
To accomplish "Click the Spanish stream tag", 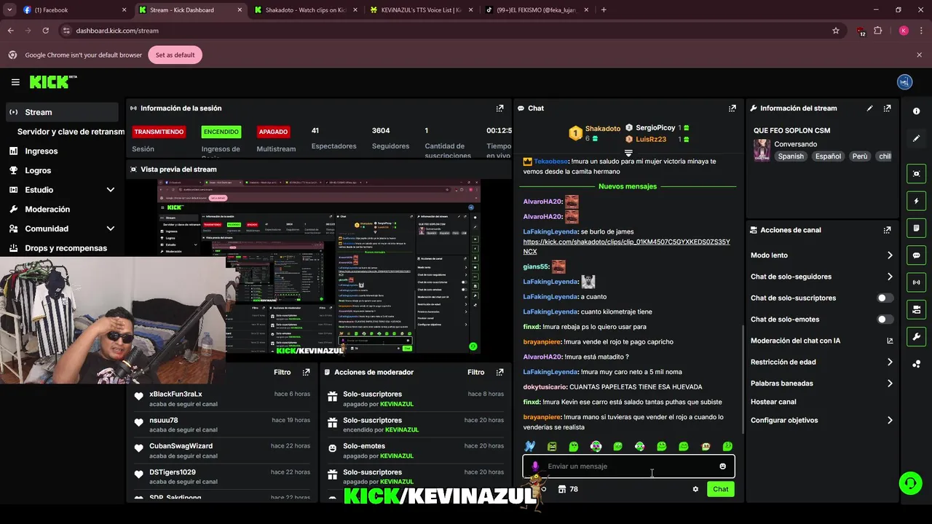I will point(790,156).
